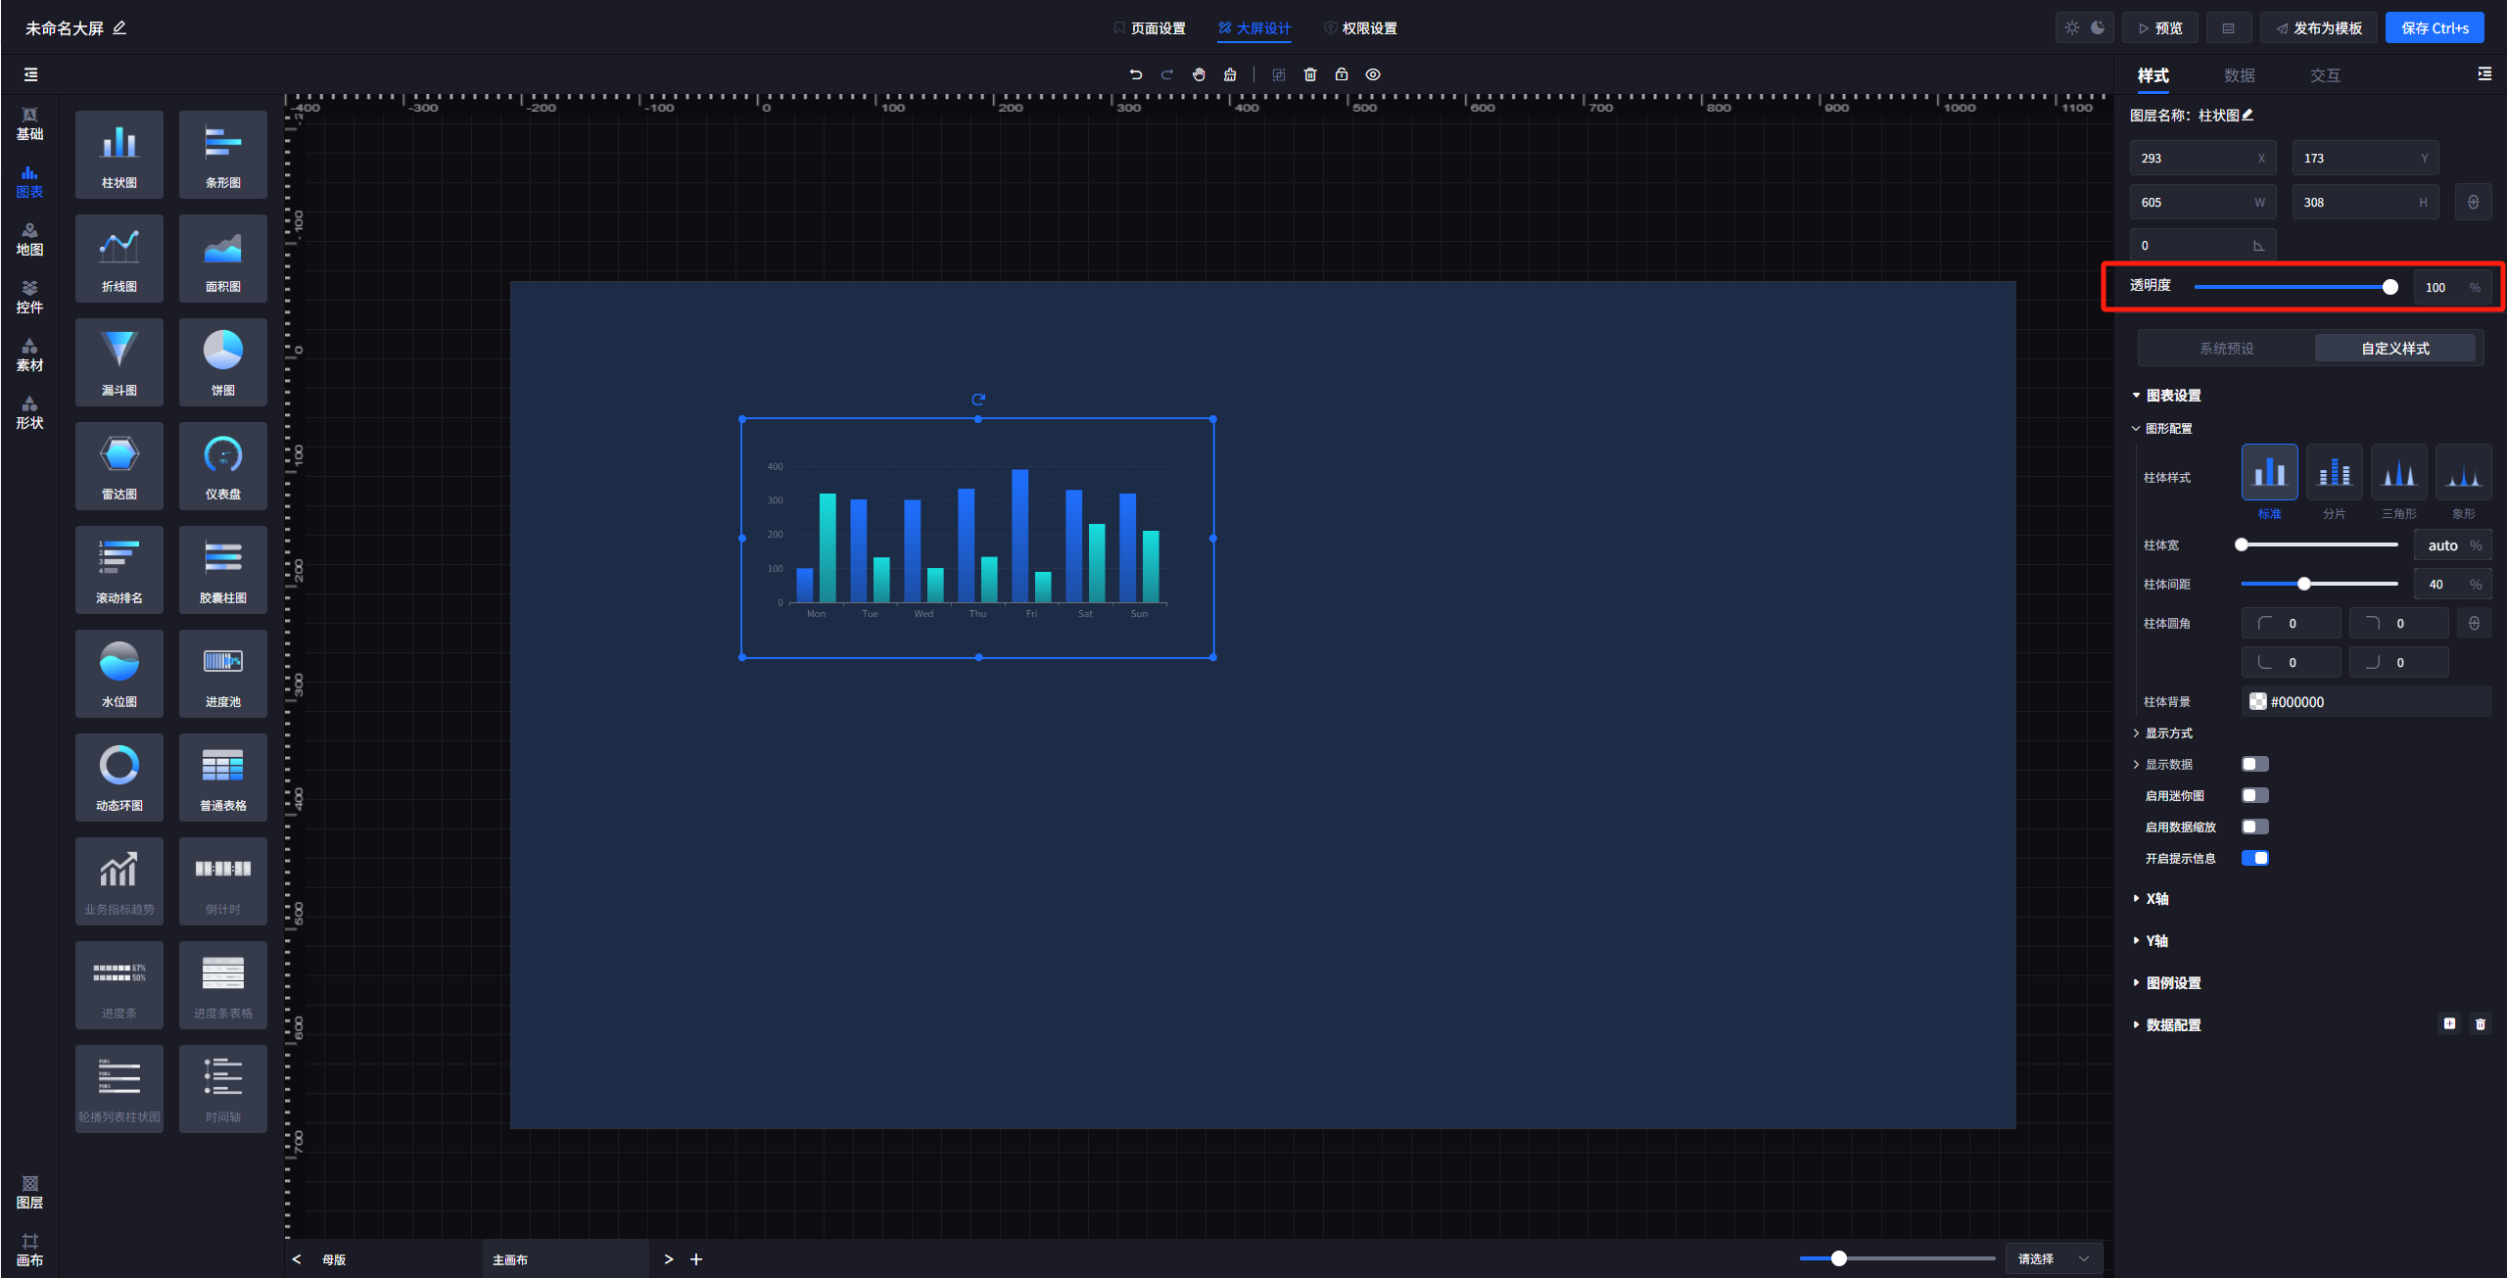Click the 发布为模板 button
Image resolution: width=2507 pixels, height=1278 pixels.
point(2318,28)
